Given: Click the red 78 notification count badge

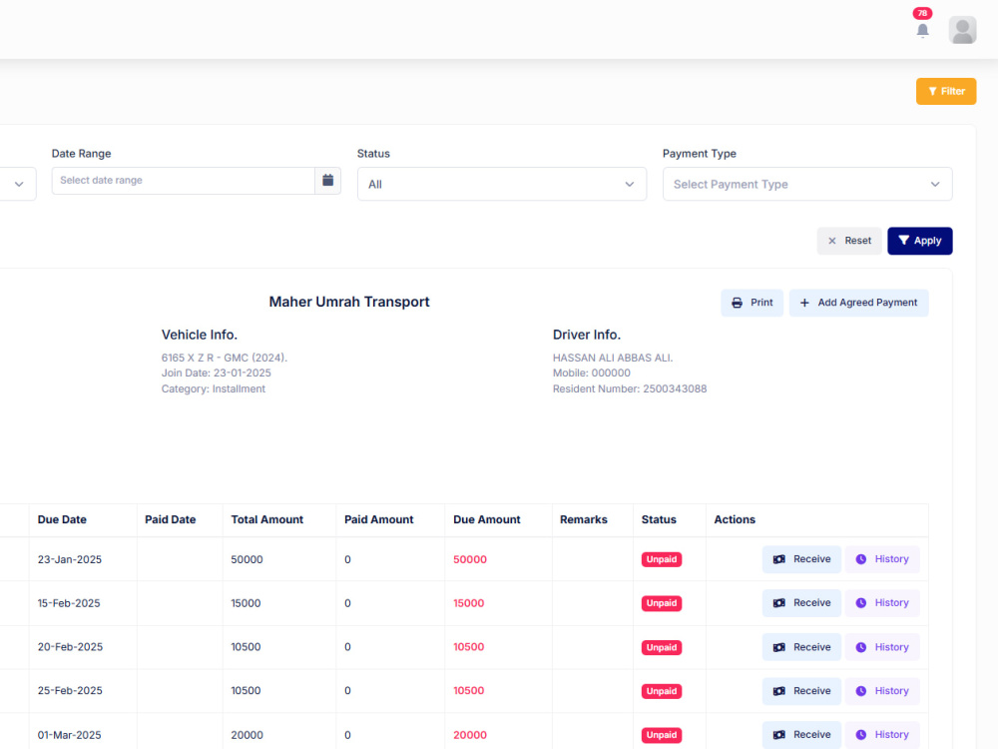Looking at the screenshot, I should click(x=922, y=13).
